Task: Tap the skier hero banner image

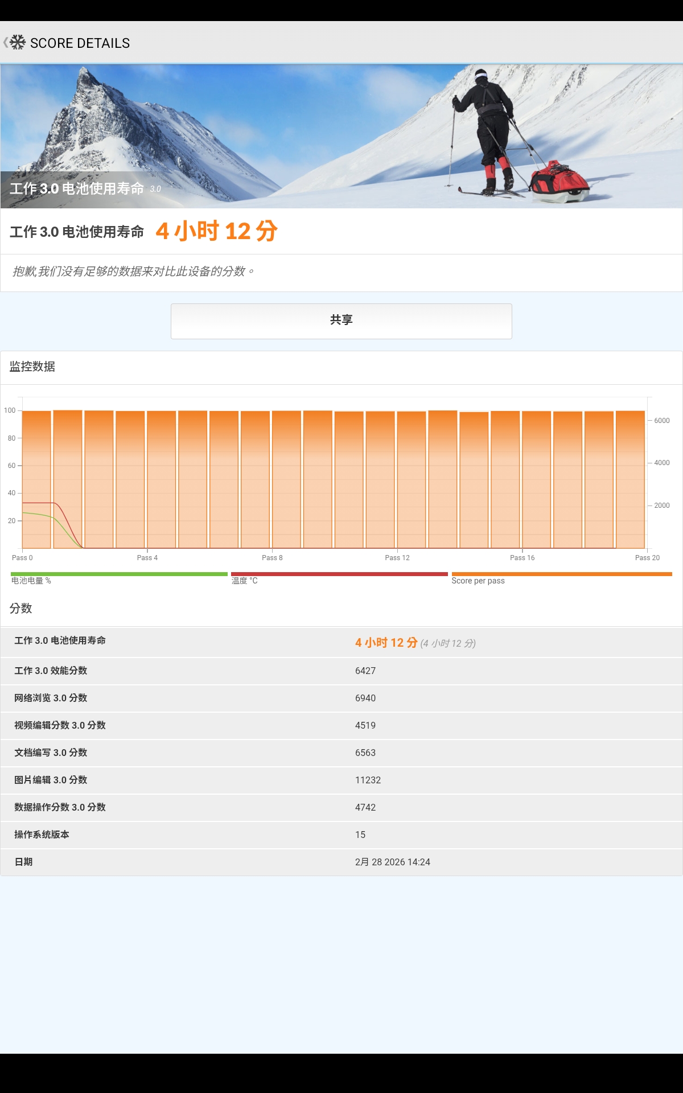Action: [341, 135]
